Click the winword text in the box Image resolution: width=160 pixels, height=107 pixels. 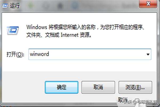pos(39,54)
